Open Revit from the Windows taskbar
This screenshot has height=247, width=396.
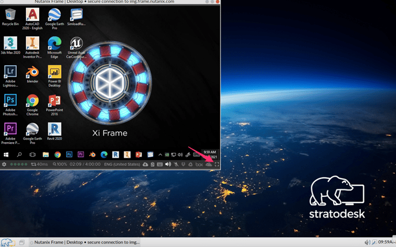point(116,154)
